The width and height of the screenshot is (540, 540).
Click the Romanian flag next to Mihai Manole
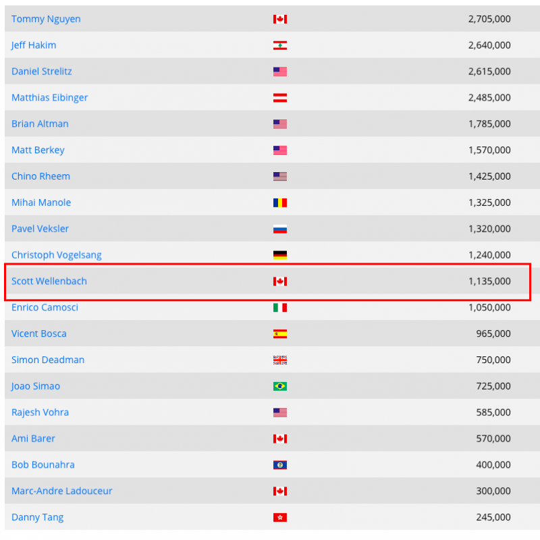point(280,202)
